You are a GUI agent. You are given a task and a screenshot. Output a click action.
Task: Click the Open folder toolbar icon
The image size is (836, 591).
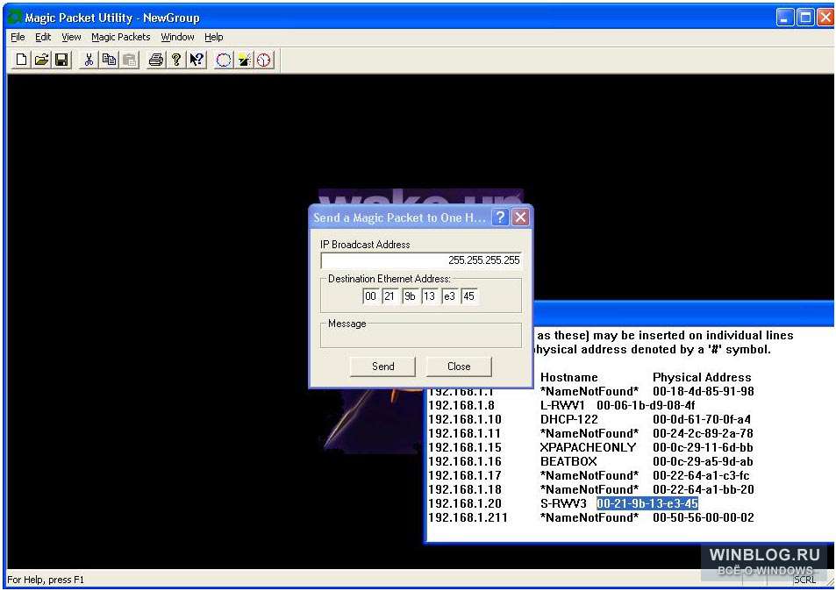(x=41, y=60)
